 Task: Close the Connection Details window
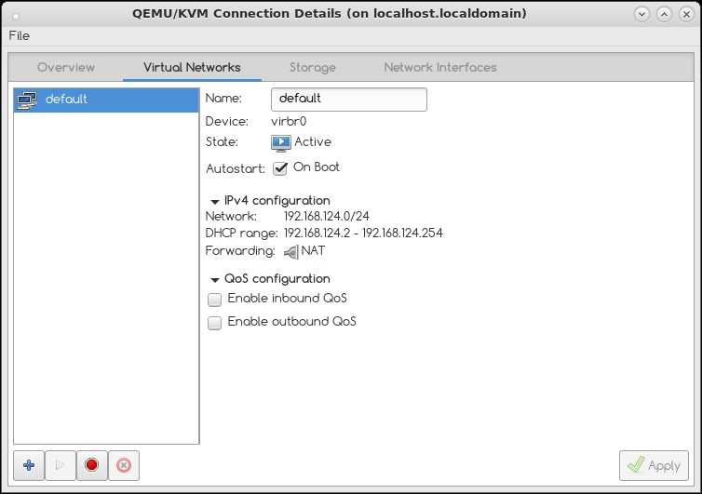(686, 14)
